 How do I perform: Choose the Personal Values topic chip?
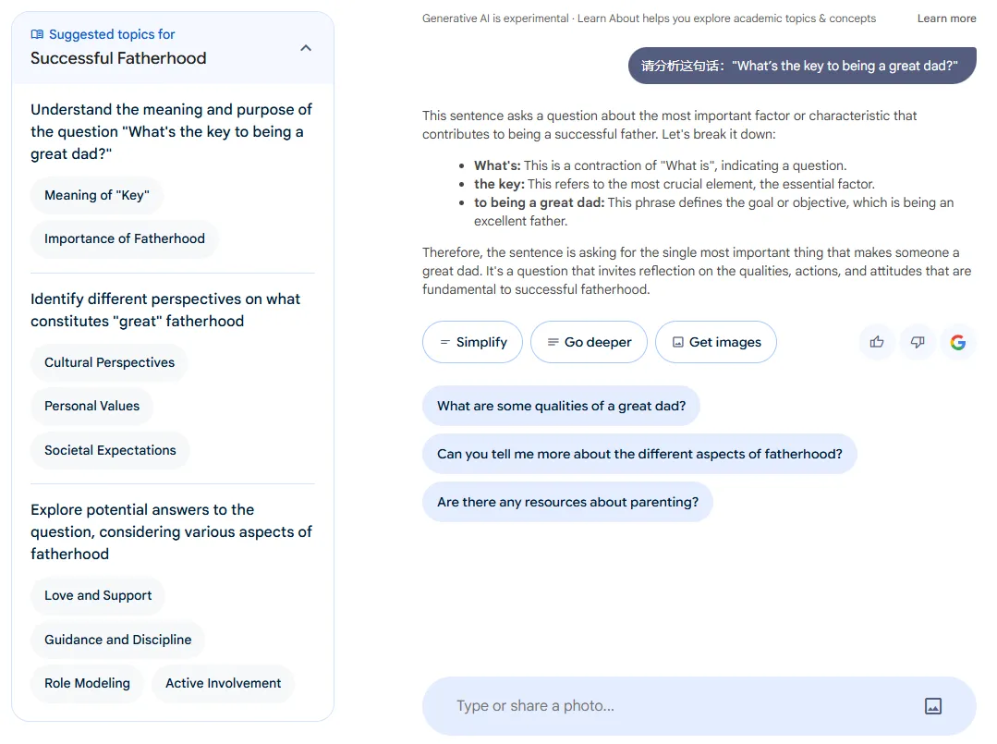[91, 406]
